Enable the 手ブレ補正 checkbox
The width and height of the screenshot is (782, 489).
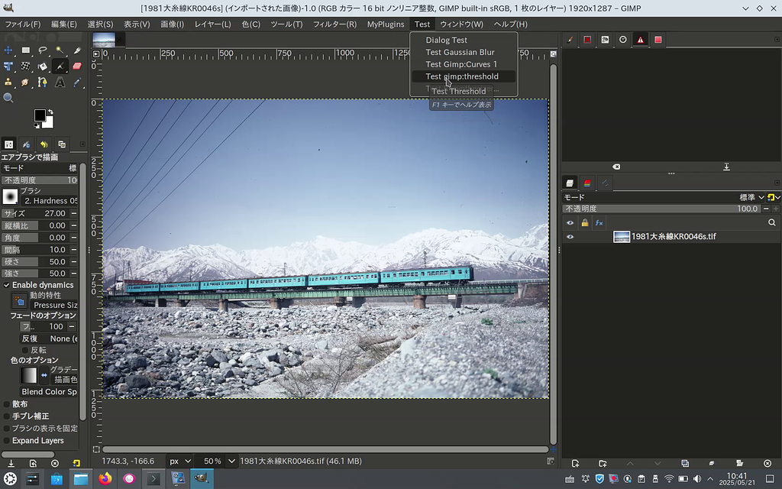point(7,416)
